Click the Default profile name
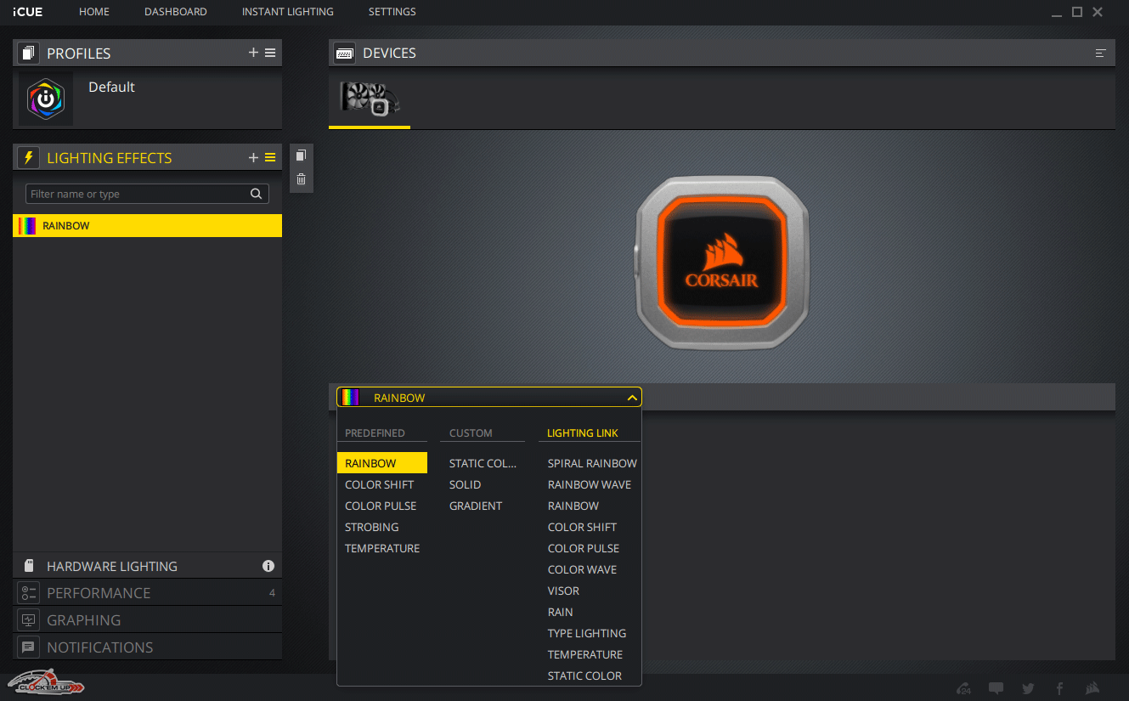 (111, 87)
